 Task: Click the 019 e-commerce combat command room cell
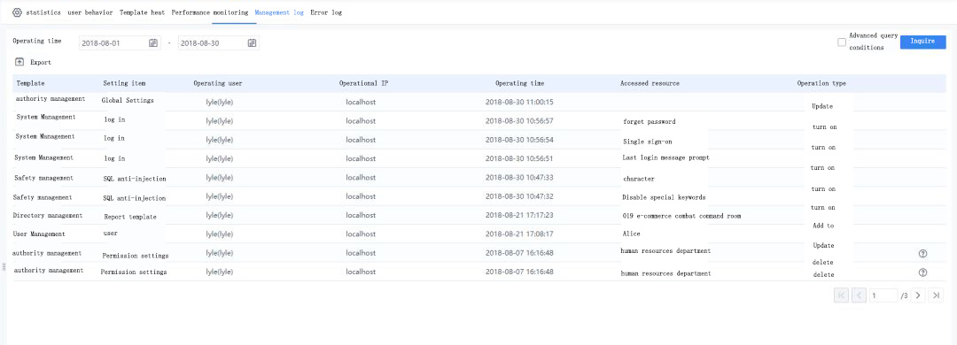pyautogui.click(x=682, y=216)
